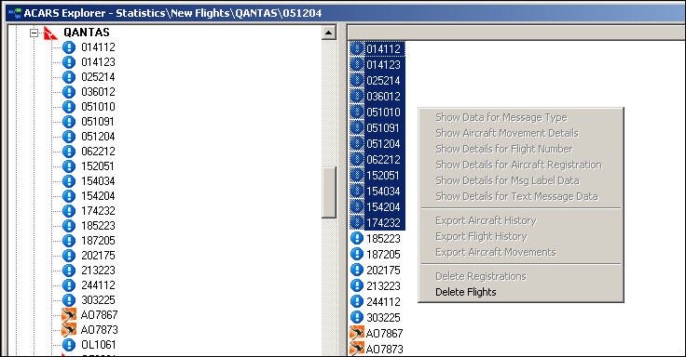
Task: Select QANTAS label in the tree
Action: 87,33
